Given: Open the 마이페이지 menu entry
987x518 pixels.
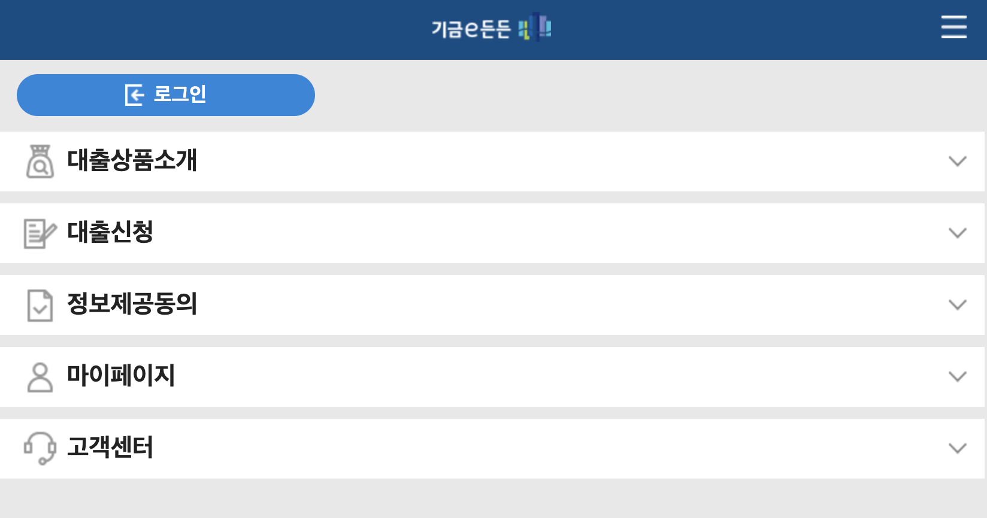Looking at the screenshot, I should (121, 376).
